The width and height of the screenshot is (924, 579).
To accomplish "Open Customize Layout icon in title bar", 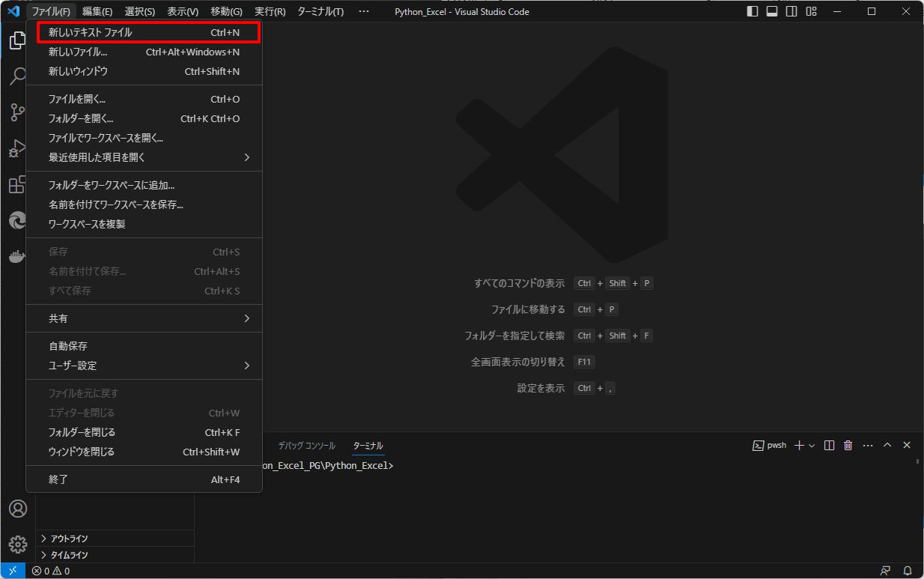I will pyautogui.click(x=811, y=11).
